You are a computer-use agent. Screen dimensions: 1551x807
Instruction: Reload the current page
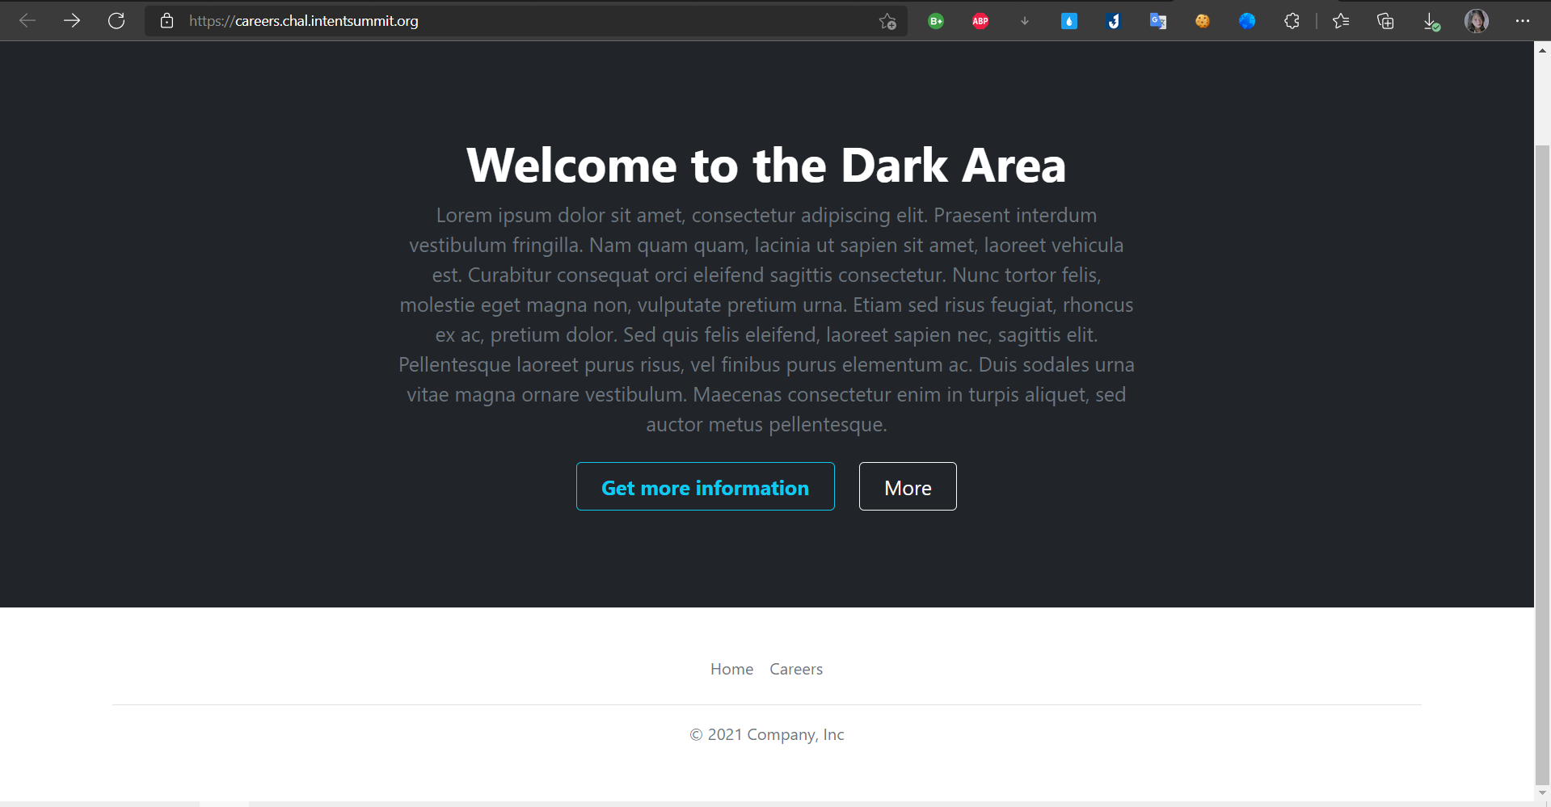point(116,21)
